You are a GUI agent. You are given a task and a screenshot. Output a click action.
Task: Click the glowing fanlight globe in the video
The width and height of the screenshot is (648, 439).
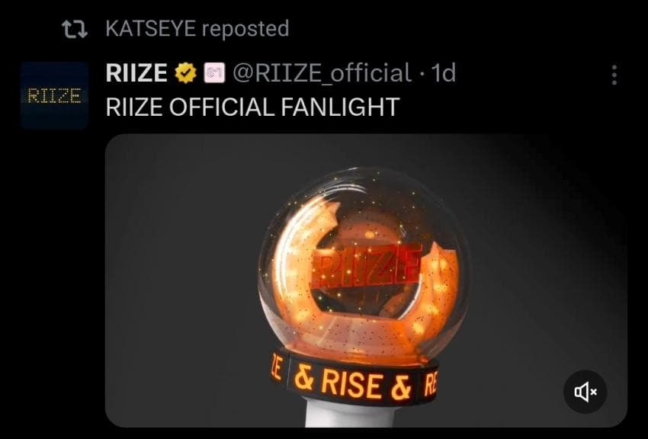(364, 264)
